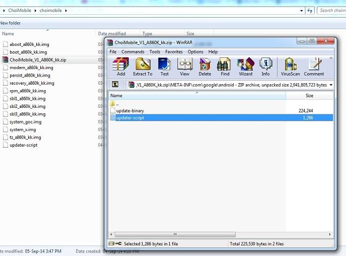Viewport: 346px width, 256px height.
Task: Click the parent folder '..' entry
Action: click(114, 103)
